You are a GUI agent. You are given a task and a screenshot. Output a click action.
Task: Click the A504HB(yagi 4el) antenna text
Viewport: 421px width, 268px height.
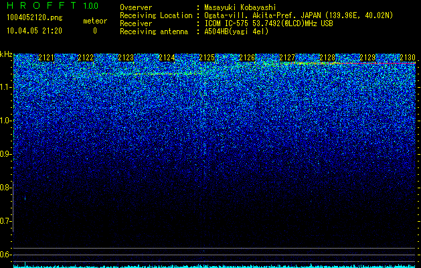(x=236, y=31)
